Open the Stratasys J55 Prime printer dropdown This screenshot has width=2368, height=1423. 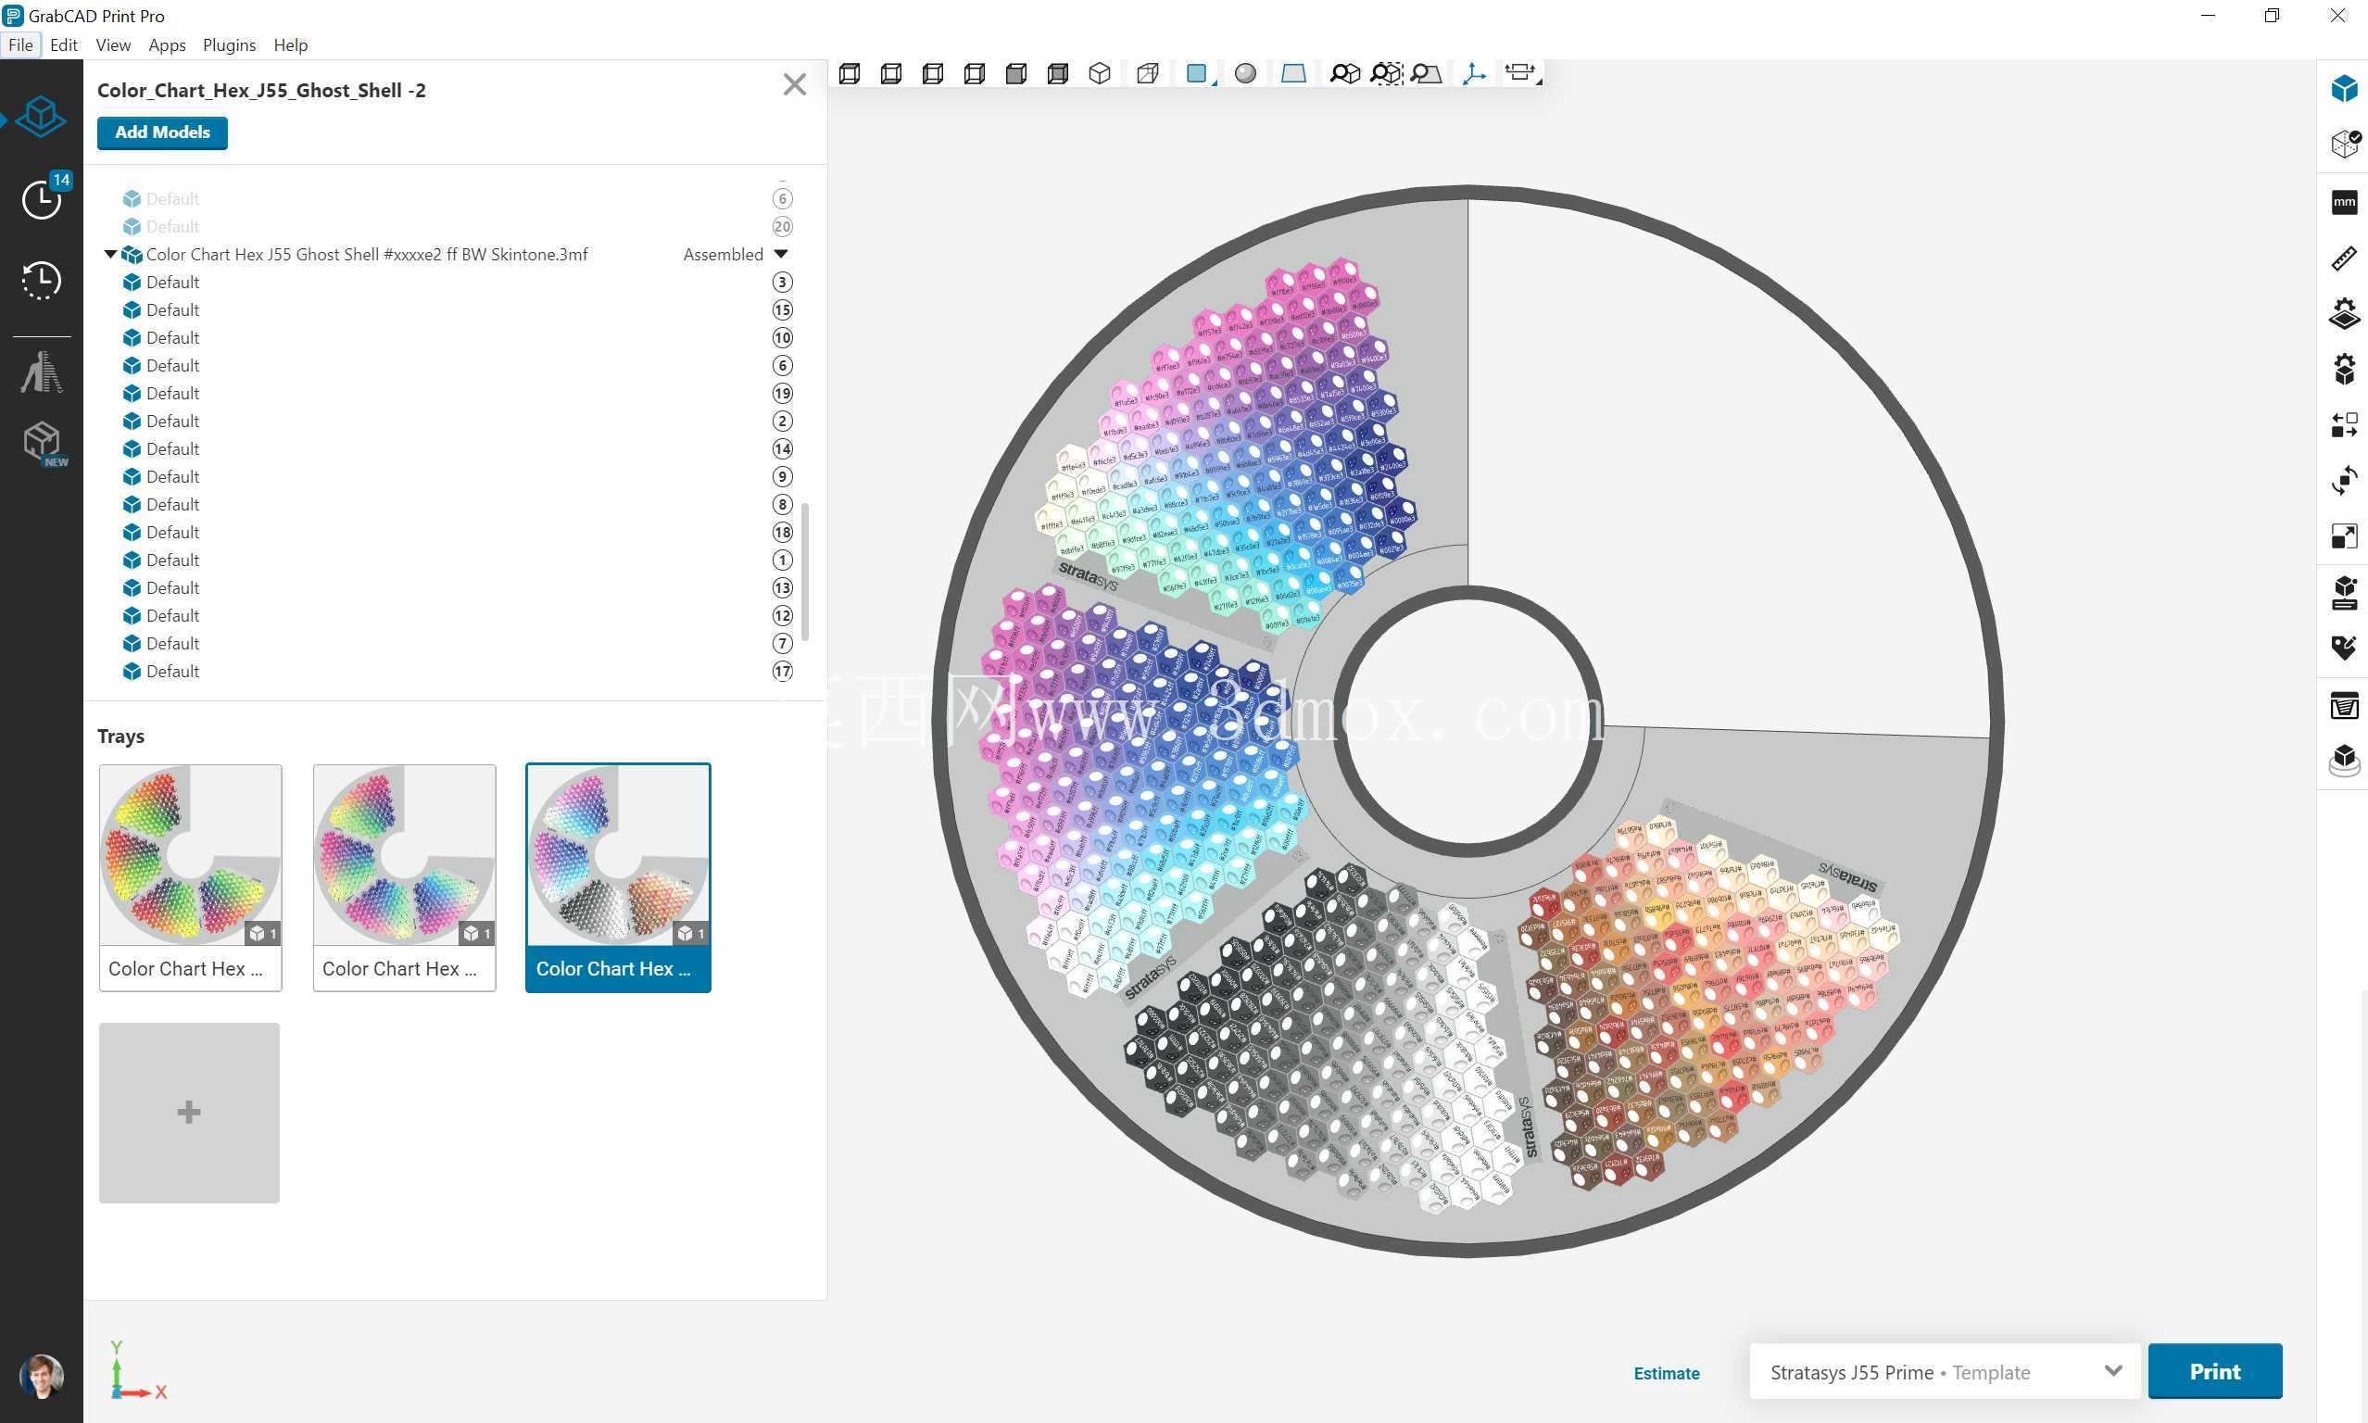(1945, 1372)
